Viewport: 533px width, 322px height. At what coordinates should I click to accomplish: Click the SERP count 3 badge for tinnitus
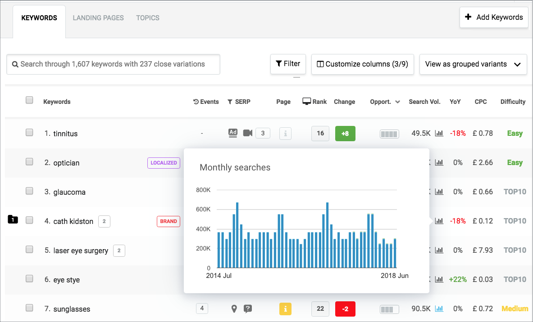263,134
